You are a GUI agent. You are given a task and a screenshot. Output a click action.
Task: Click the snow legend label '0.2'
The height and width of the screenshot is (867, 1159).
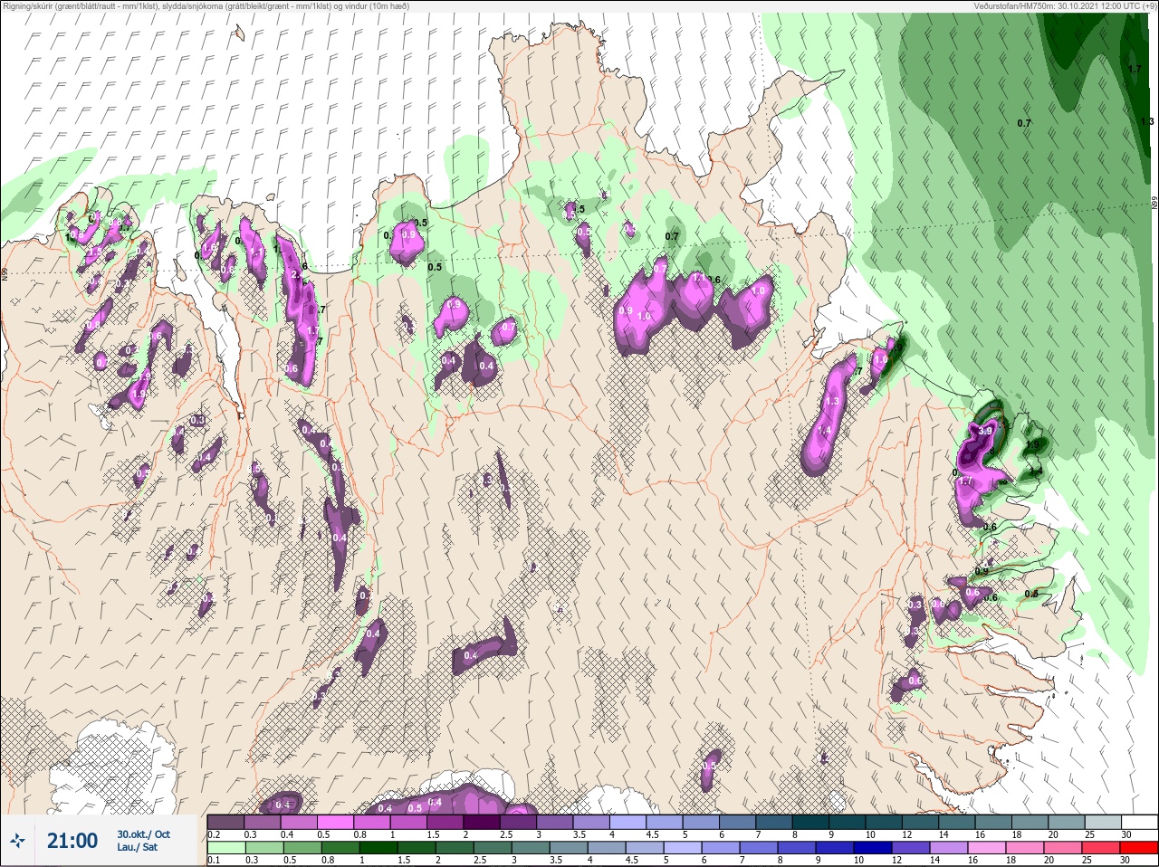point(214,834)
